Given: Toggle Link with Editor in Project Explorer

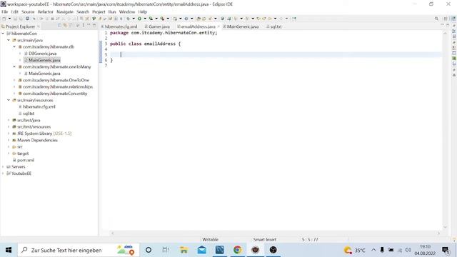Looking at the screenshot, I should (65, 26).
